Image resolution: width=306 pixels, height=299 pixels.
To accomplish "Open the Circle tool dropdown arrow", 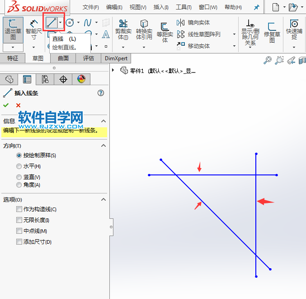I will coord(78,23).
